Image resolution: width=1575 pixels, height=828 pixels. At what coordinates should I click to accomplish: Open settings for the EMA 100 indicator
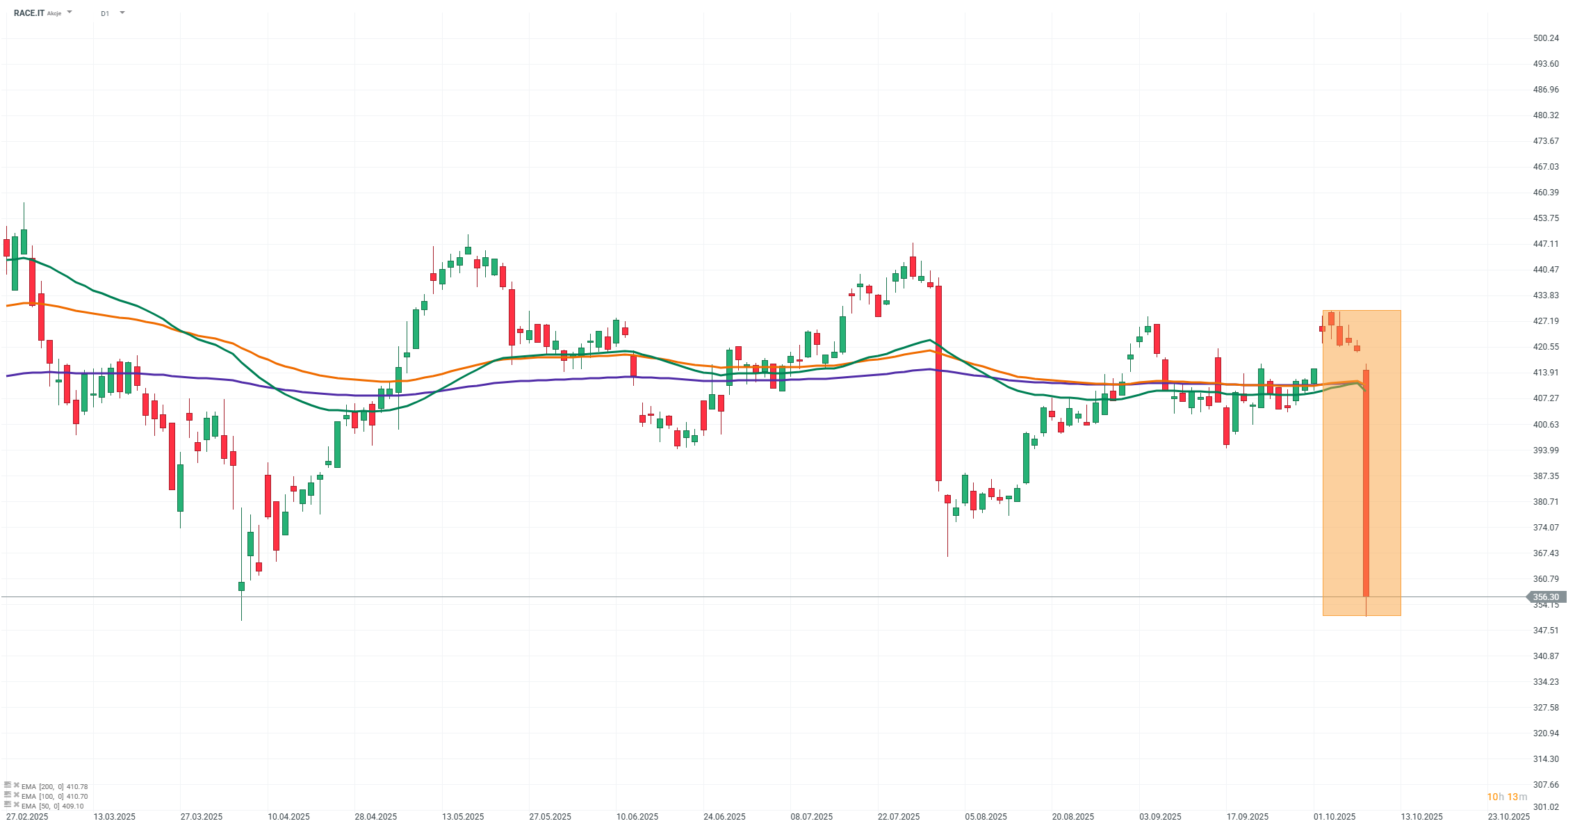(x=8, y=795)
